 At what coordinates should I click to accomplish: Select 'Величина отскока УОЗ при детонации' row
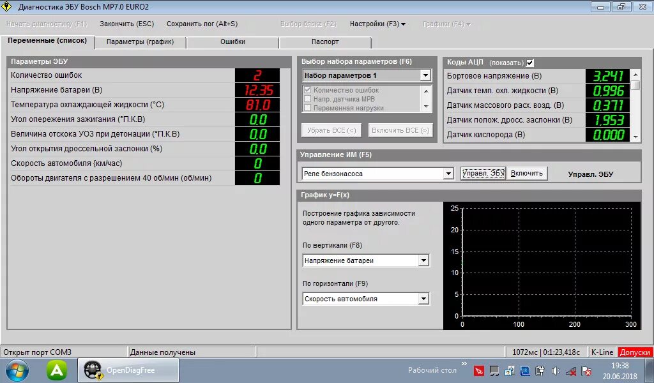pyautogui.click(x=145, y=134)
